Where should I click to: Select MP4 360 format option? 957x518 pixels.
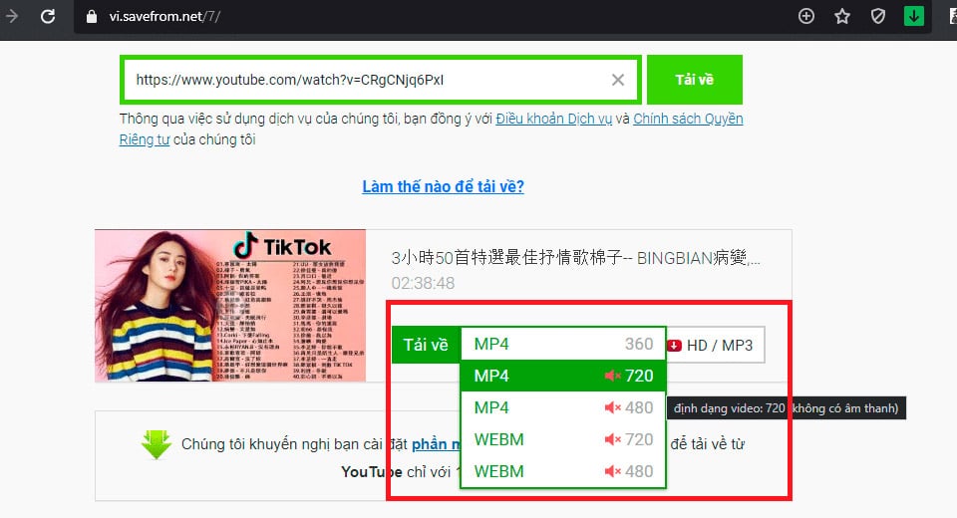(562, 344)
